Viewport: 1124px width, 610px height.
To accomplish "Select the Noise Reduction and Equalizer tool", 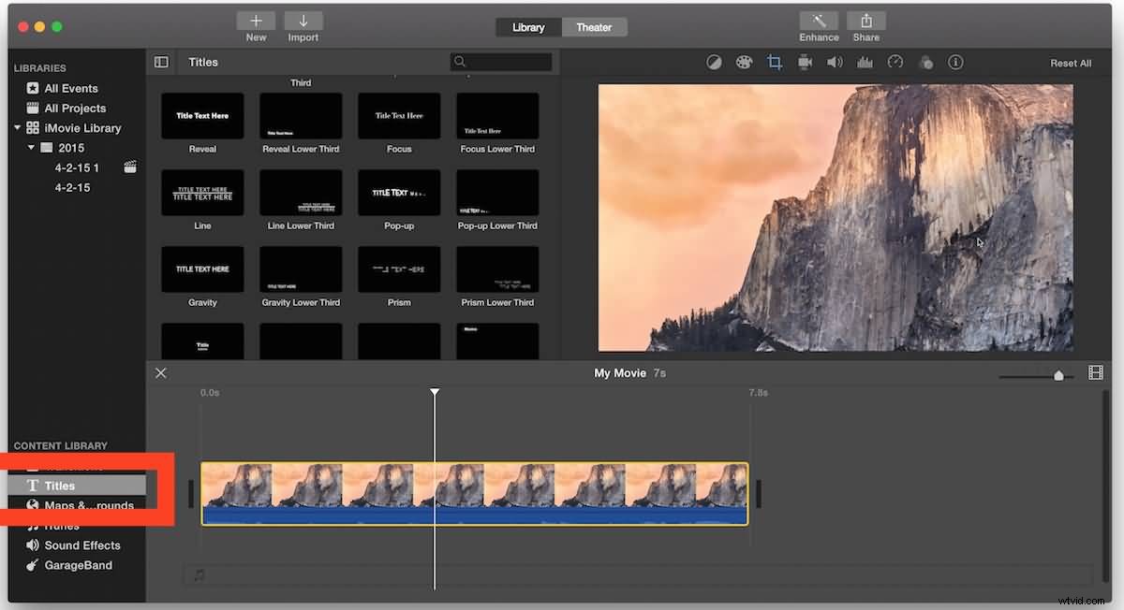I will (865, 62).
